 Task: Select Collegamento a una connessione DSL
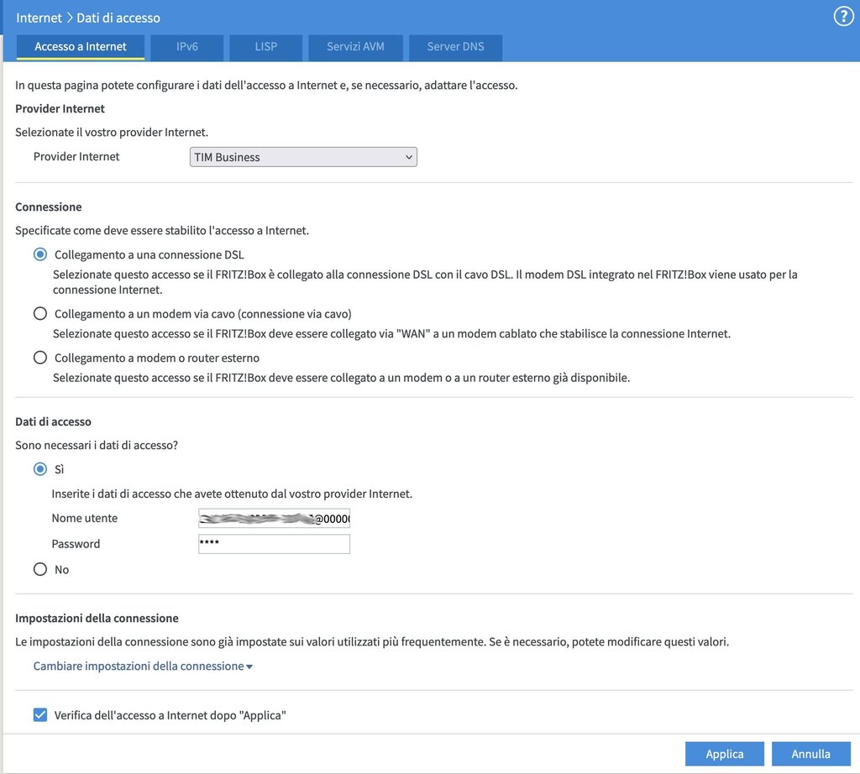40,254
